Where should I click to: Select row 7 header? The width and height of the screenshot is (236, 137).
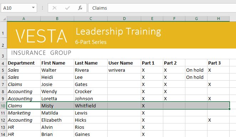click(x=3, y=84)
